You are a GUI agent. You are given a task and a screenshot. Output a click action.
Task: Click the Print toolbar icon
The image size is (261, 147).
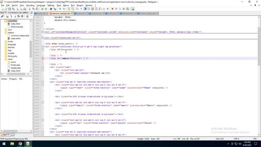click(24, 9)
